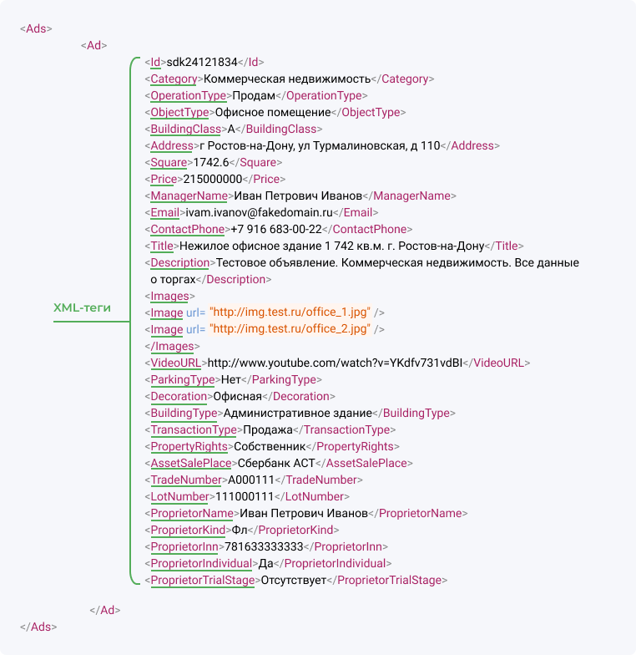The width and height of the screenshot is (636, 655).
Task: Click the BuildingType value Административное здание
Action: coord(297,413)
